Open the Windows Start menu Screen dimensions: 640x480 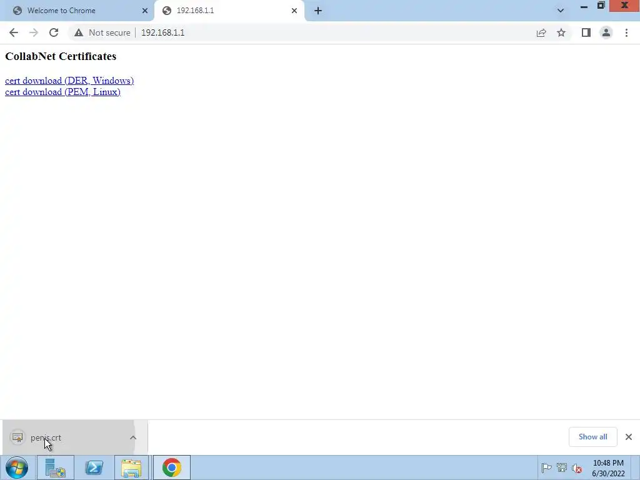(x=17, y=467)
